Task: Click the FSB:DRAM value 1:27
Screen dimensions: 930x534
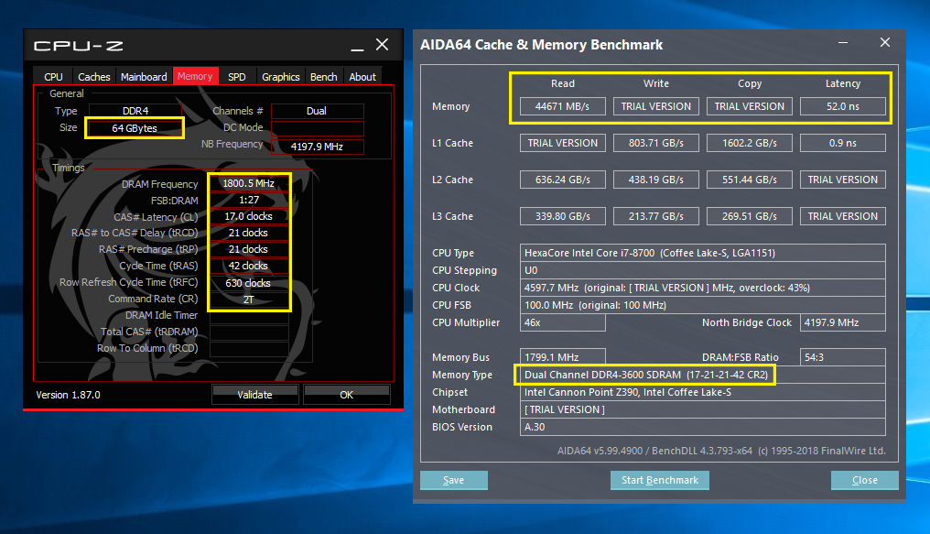Action: coord(248,200)
